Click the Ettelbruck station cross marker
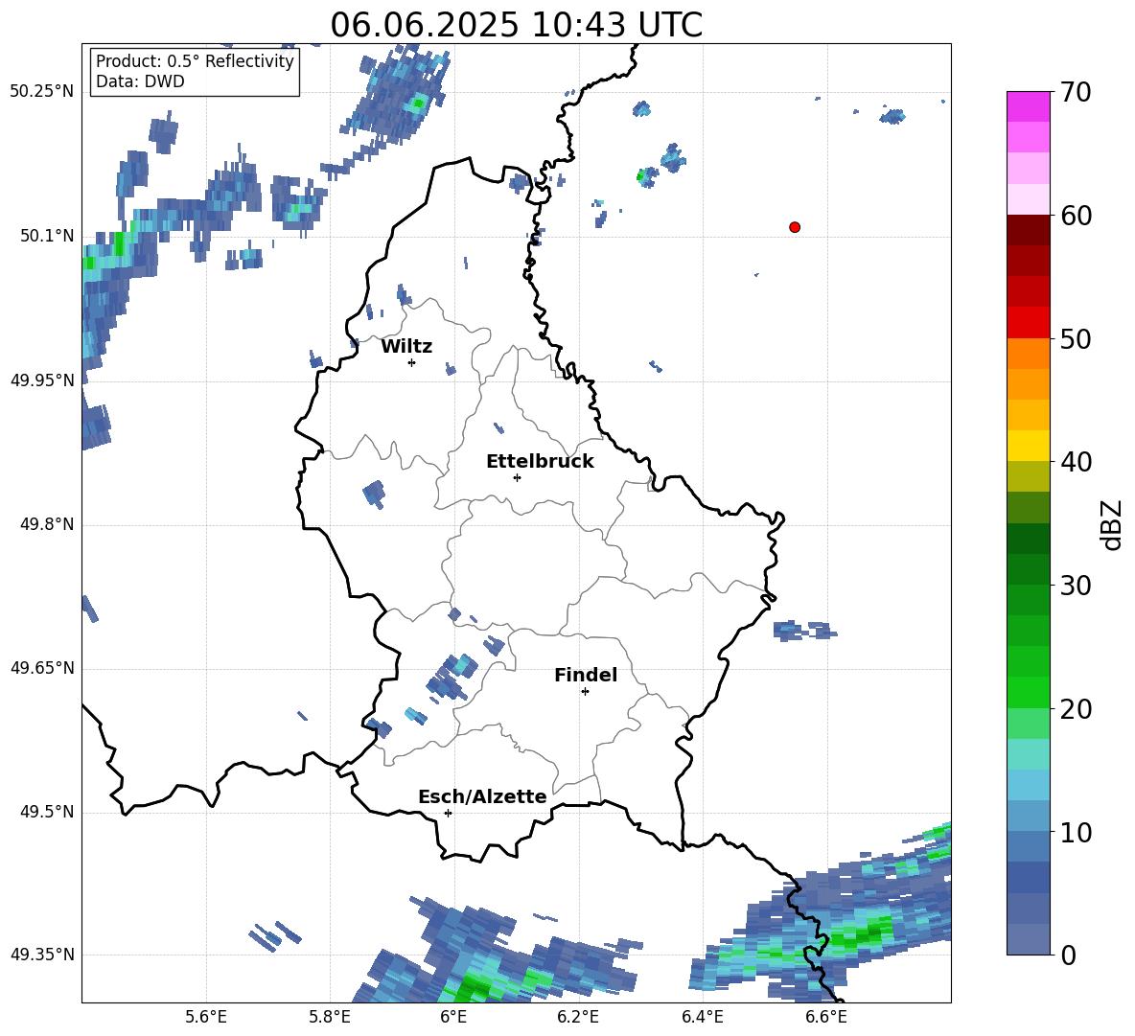The width and height of the screenshot is (1135, 1036). coord(517,477)
